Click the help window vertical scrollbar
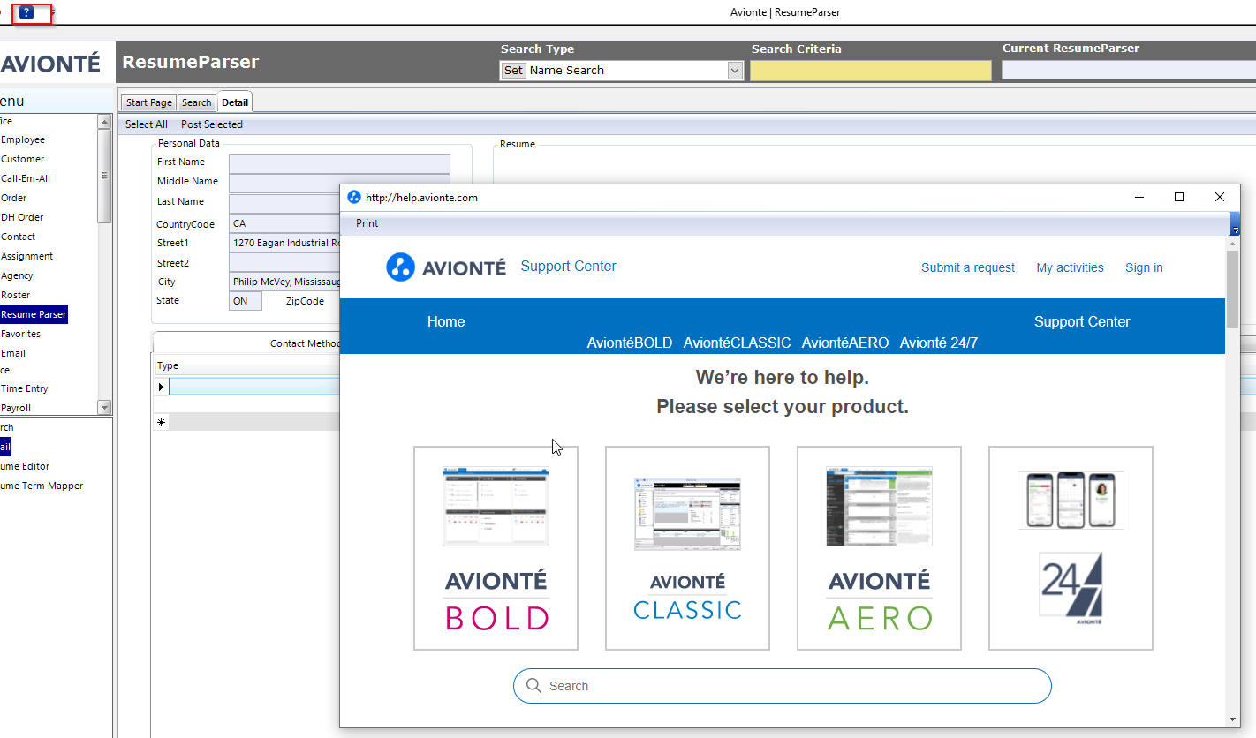The width and height of the screenshot is (1256, 738). (x=1232, y=287)
